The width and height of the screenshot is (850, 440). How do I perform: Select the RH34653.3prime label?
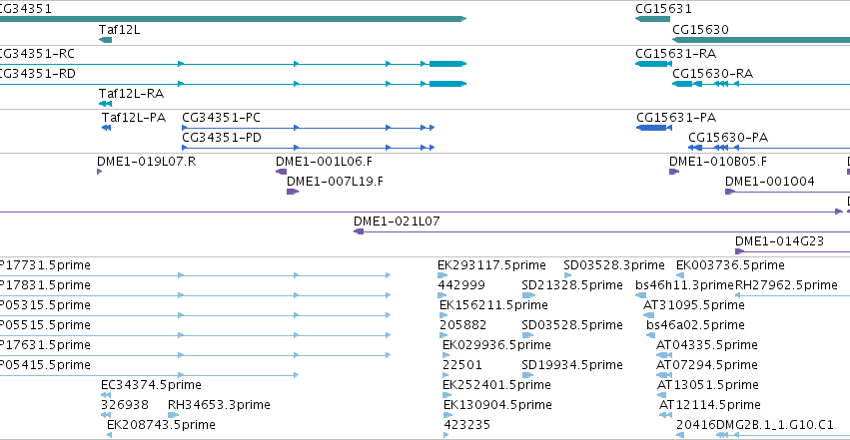pos(219,405)
